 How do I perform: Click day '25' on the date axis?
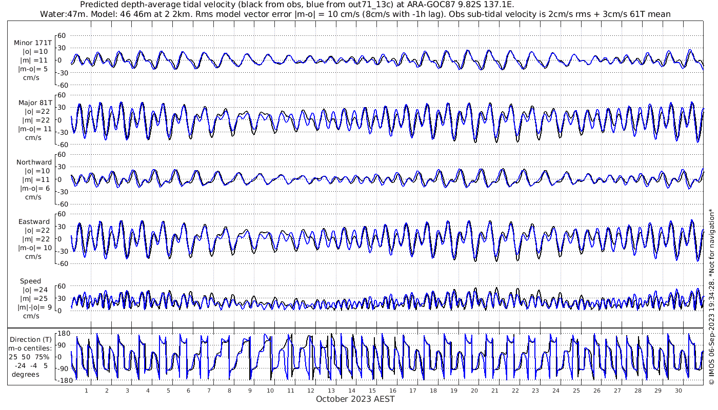click(576, 390)
